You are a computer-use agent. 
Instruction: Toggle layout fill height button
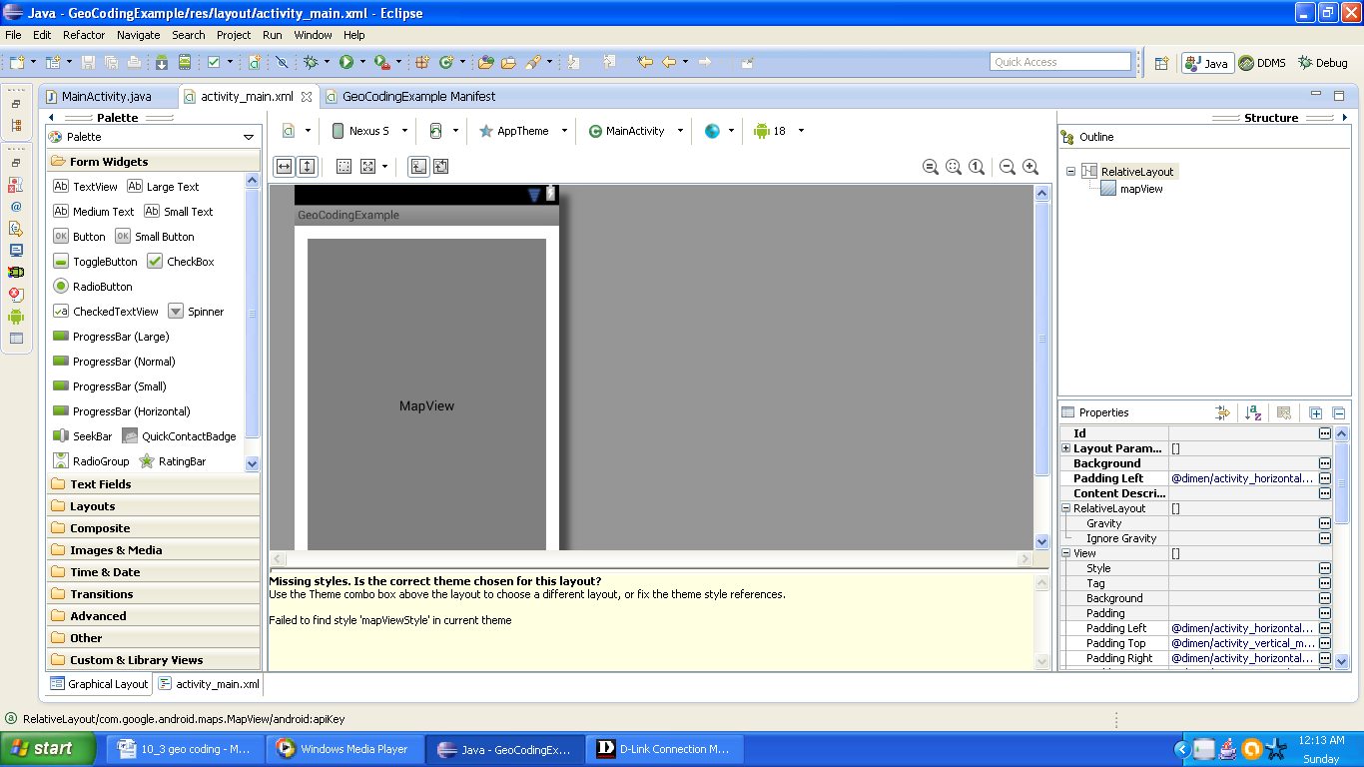(307, 167)
